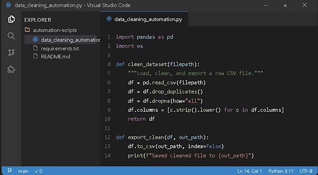Viewport: 318px width, 175px height.
Task: Place cursor on 'import pandas as pd'
Action: point(145,37)
